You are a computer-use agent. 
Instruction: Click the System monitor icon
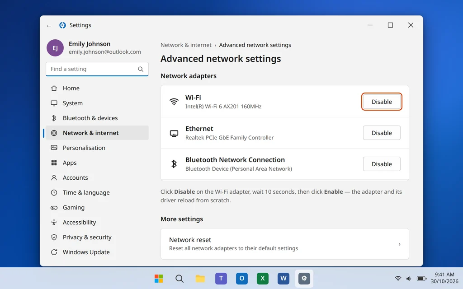54,103
